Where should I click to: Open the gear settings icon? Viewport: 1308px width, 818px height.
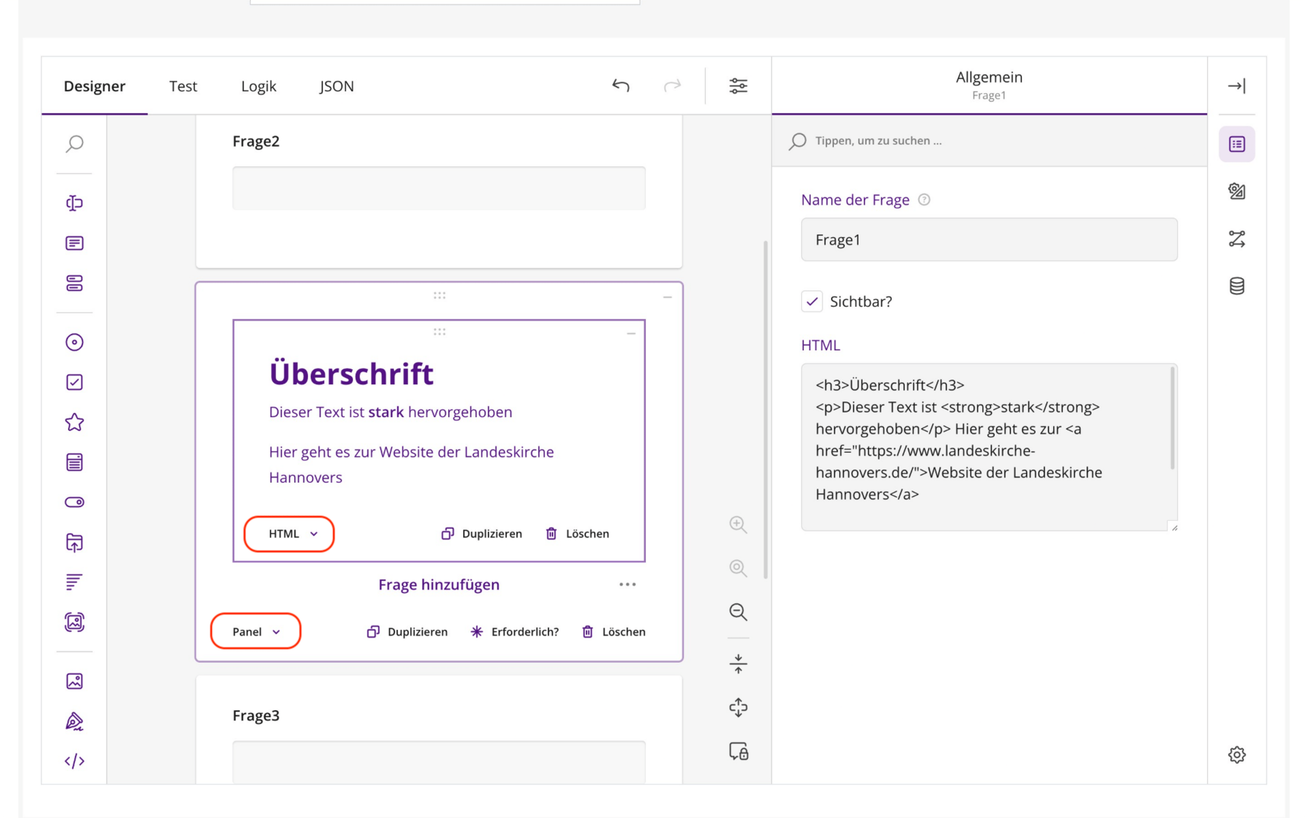coord(1237,755)
